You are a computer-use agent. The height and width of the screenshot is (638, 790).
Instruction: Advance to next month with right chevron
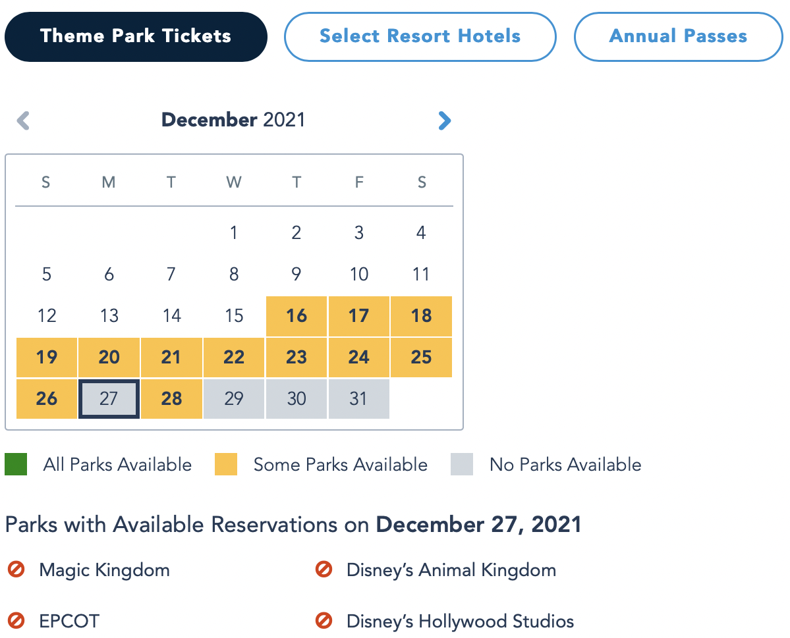pos(445,120)
